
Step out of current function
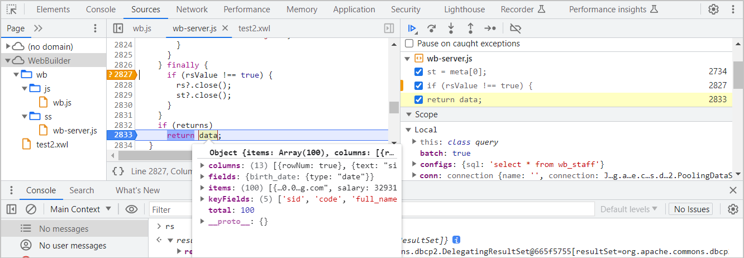point(470,28)
